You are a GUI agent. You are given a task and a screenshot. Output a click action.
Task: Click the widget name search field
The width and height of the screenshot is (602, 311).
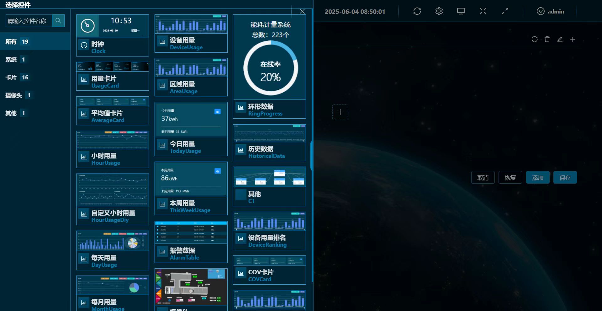click(x=29, y=21)
